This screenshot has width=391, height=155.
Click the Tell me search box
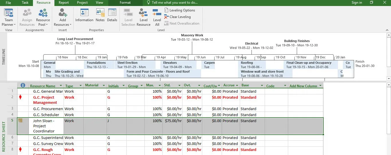point(174,3)
